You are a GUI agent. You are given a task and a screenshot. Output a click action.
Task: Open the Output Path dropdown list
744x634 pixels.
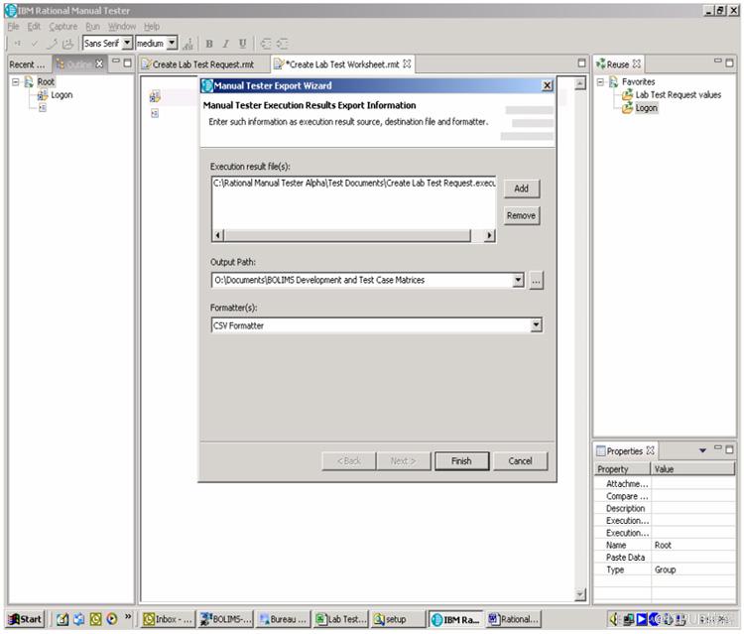tap(518, 280)
